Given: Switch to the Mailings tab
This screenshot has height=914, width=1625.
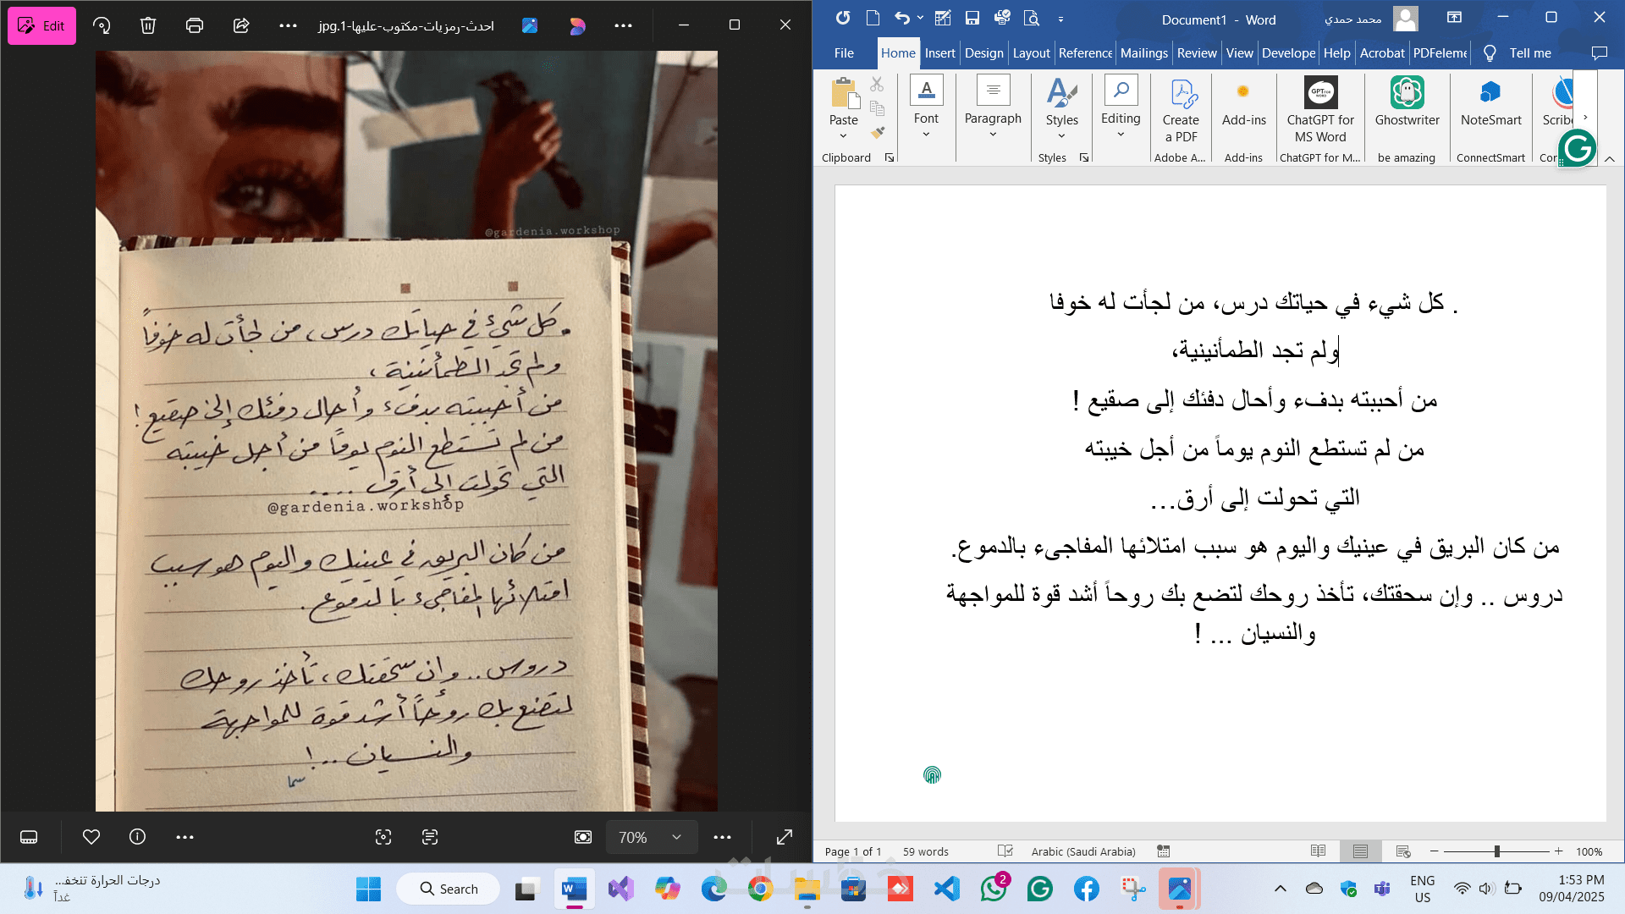Looking at the screenshot, I should (1143, 52).
